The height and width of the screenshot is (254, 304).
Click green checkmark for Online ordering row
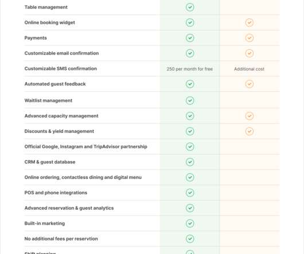(190, 178)
